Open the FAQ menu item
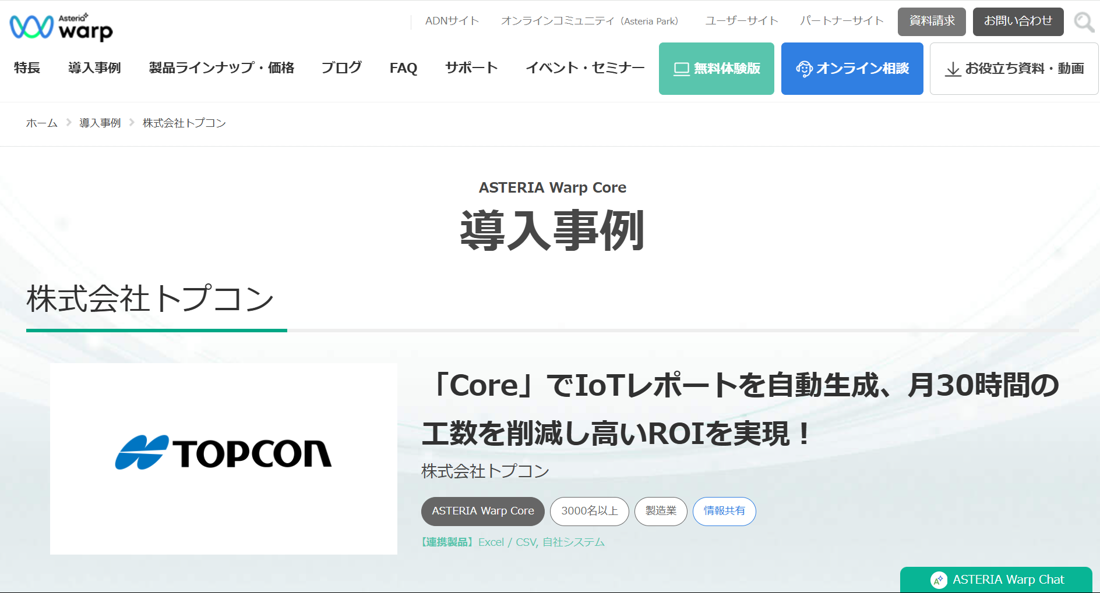The height and width of the screenshot is (593, 1100). tap(403, 68)
